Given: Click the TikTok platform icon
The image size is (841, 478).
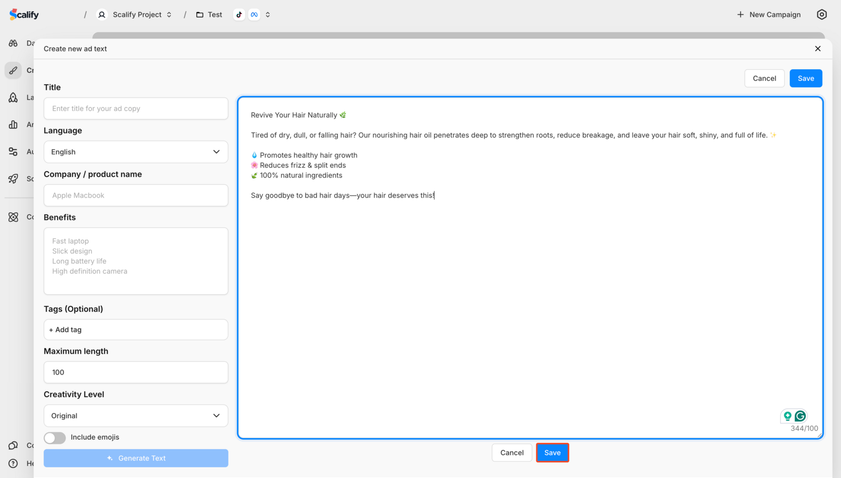Looking at the screenshot, I should [239, 15].
